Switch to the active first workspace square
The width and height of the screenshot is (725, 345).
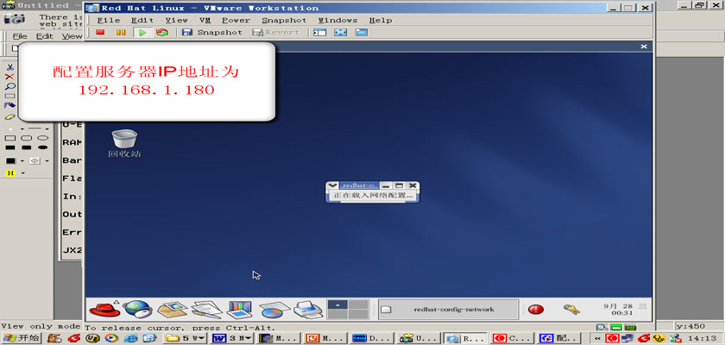click(337, 304)
